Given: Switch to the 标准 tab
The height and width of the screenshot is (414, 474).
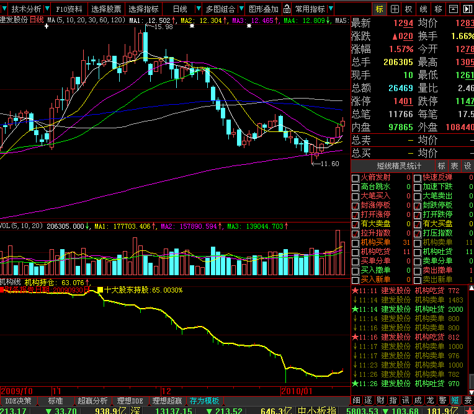Looking at the screenshot, I should point(56,401).
